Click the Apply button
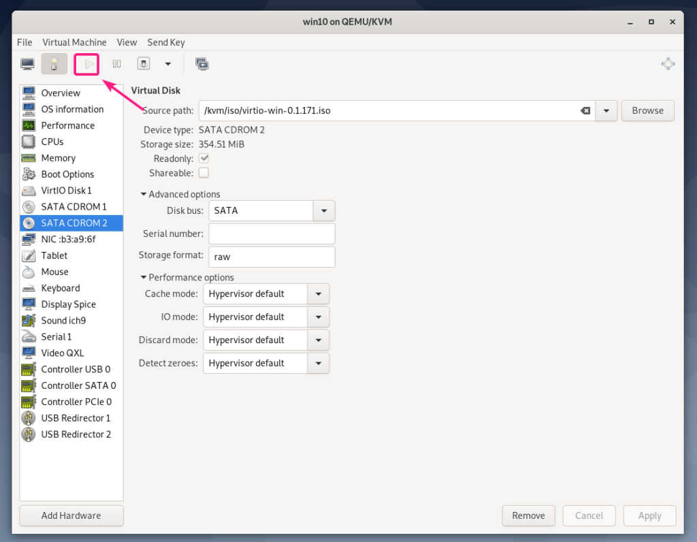 tap(649, 515)
